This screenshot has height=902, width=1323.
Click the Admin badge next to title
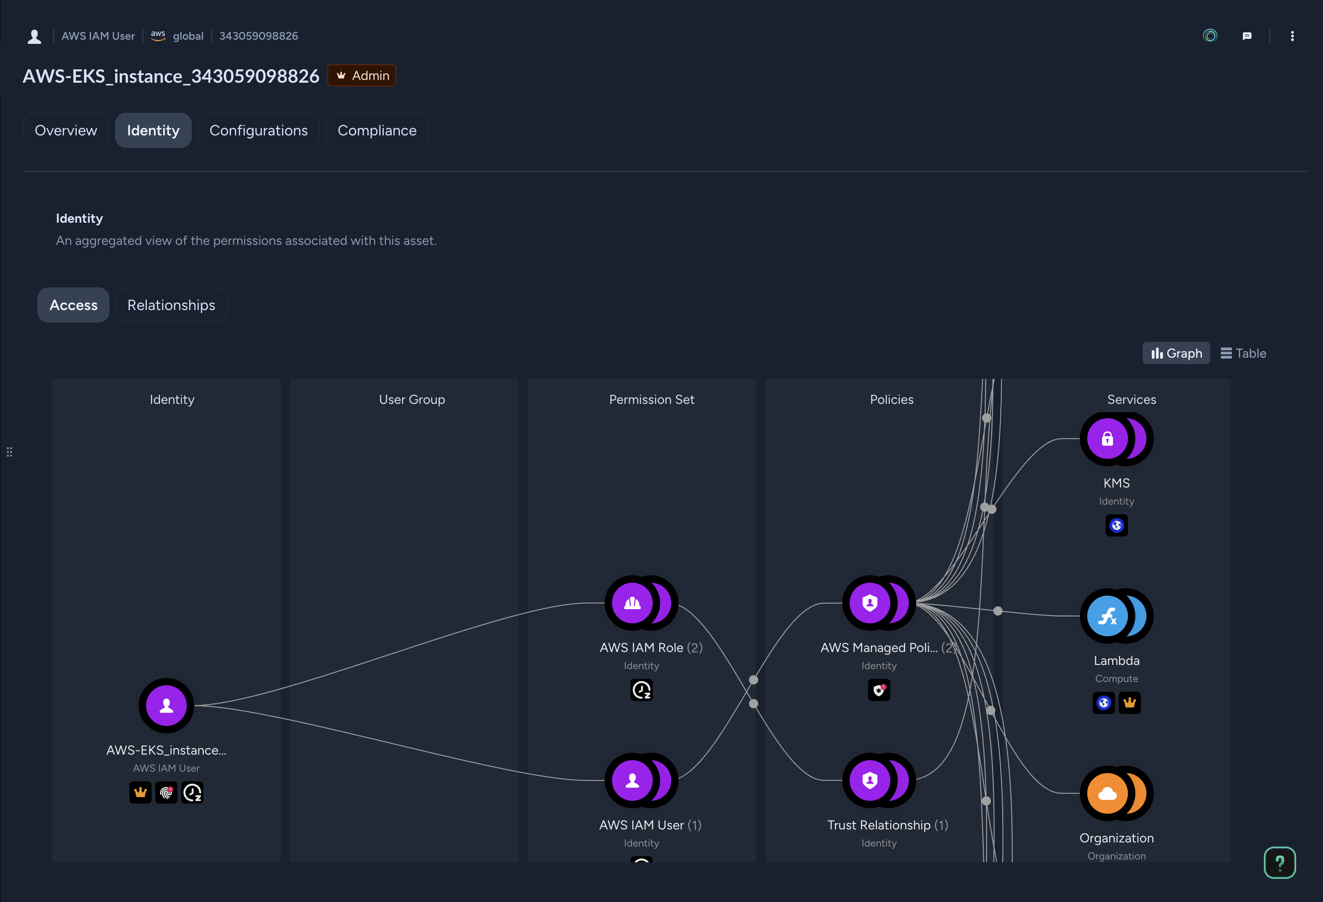click(x=362, y=76)
